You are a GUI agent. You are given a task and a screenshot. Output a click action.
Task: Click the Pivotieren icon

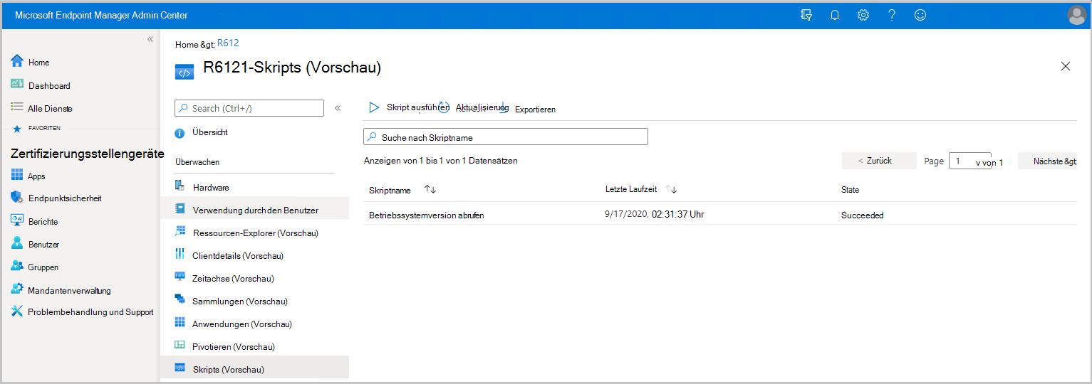tap(180, 346)
